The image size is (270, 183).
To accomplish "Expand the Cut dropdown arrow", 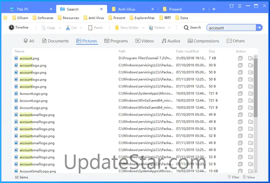I will click(x=81, y=28).
